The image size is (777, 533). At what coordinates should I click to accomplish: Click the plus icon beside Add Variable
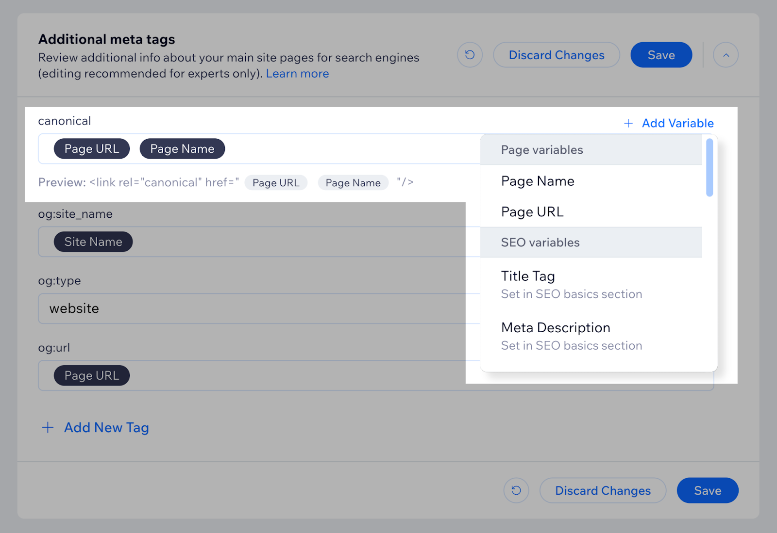point(628,123)
